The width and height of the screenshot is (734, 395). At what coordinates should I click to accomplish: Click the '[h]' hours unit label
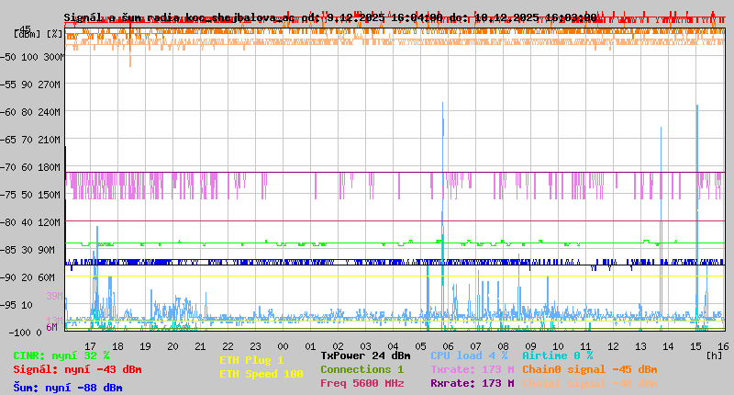tap(714, 355)
